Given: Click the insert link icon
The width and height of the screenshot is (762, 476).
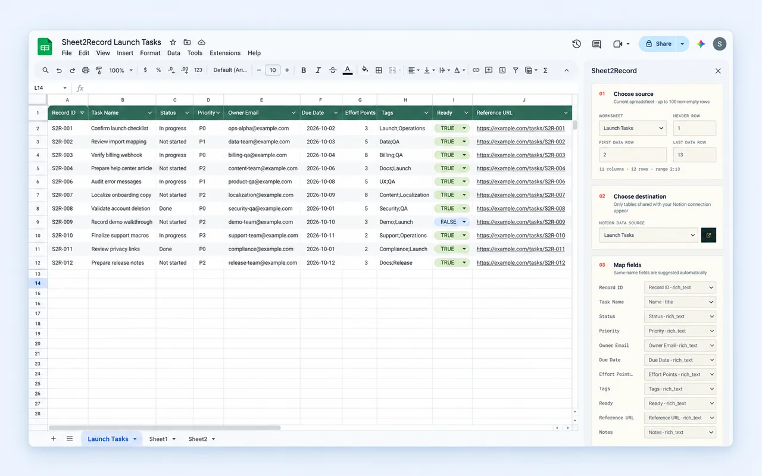Looking at the screenshot, I should pos(476,70).
